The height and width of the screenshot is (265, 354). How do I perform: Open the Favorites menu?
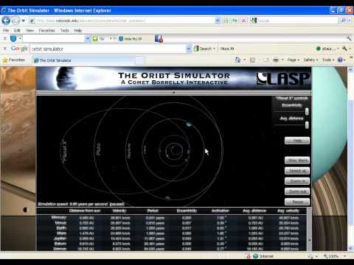click(x=46, y=30)
